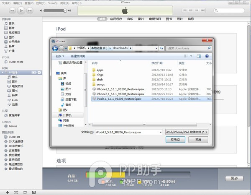Collapse the PP助手 device tree
The height and width of the screenshot is (195, 251).
coord(2,73)
